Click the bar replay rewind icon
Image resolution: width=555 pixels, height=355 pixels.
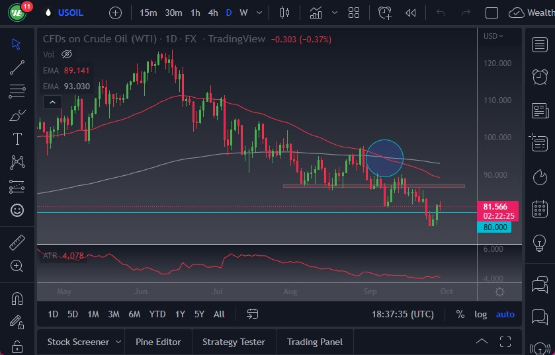[411, 13]
